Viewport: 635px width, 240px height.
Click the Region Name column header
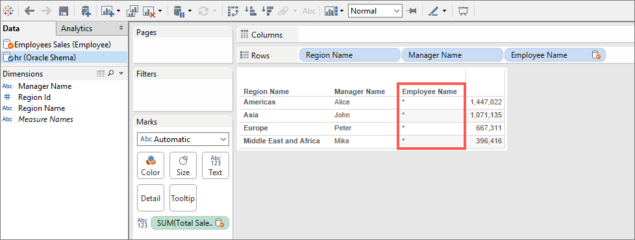click(266, 91)
